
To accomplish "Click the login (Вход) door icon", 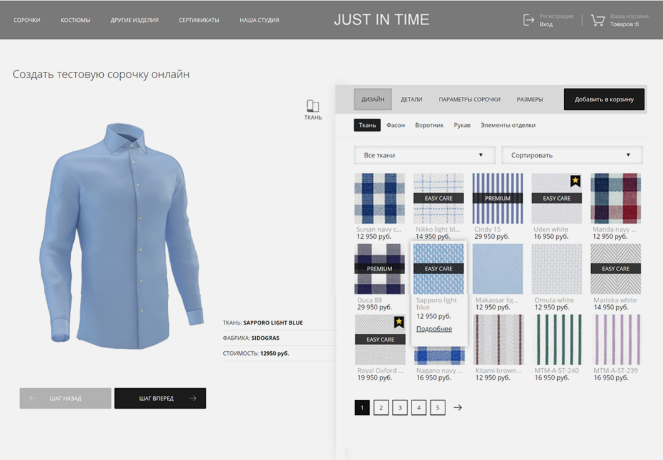I will 529,20.
